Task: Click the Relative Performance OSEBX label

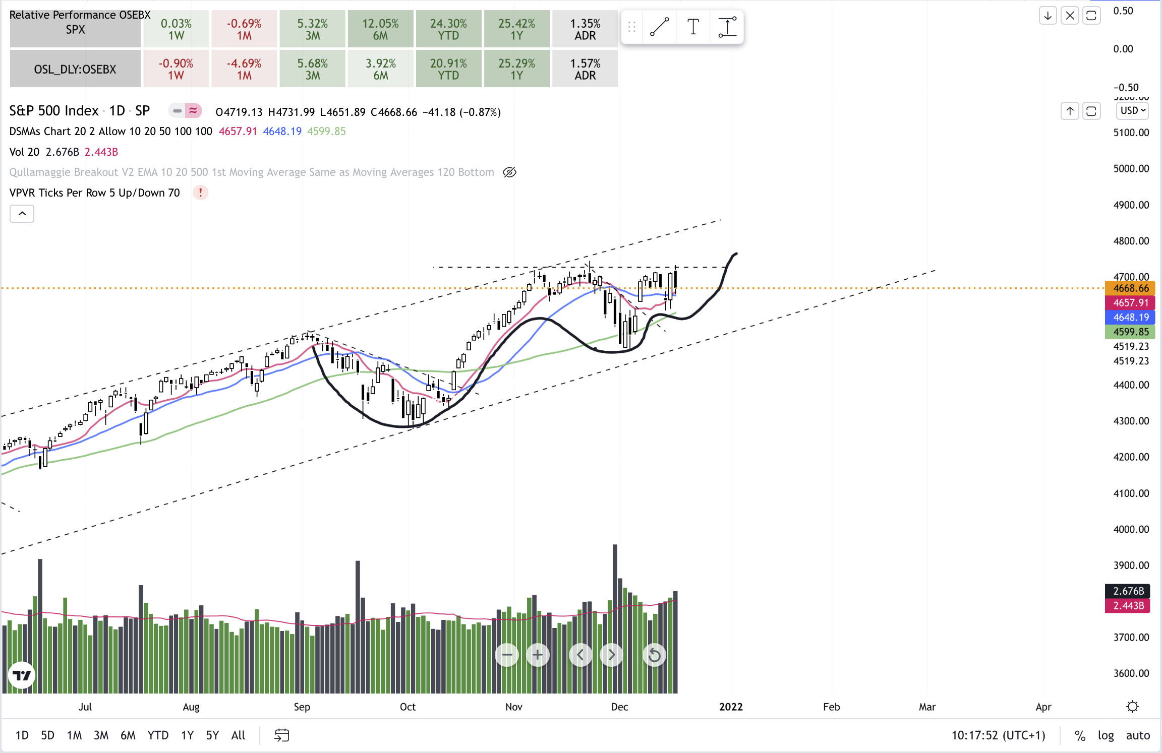Action: tap(80, 15)
